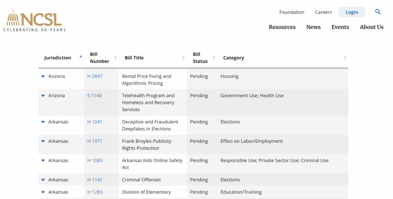Sort table by Bill Title arrows

pyautogui.click(x=183, y=58)
